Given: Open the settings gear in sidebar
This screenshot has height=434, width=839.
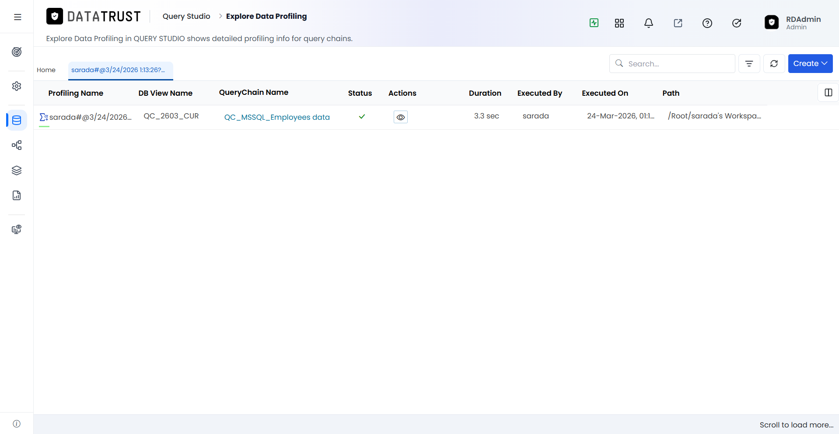Looking at the screenshot, I should pyautogui.click(x=17, y=86).
